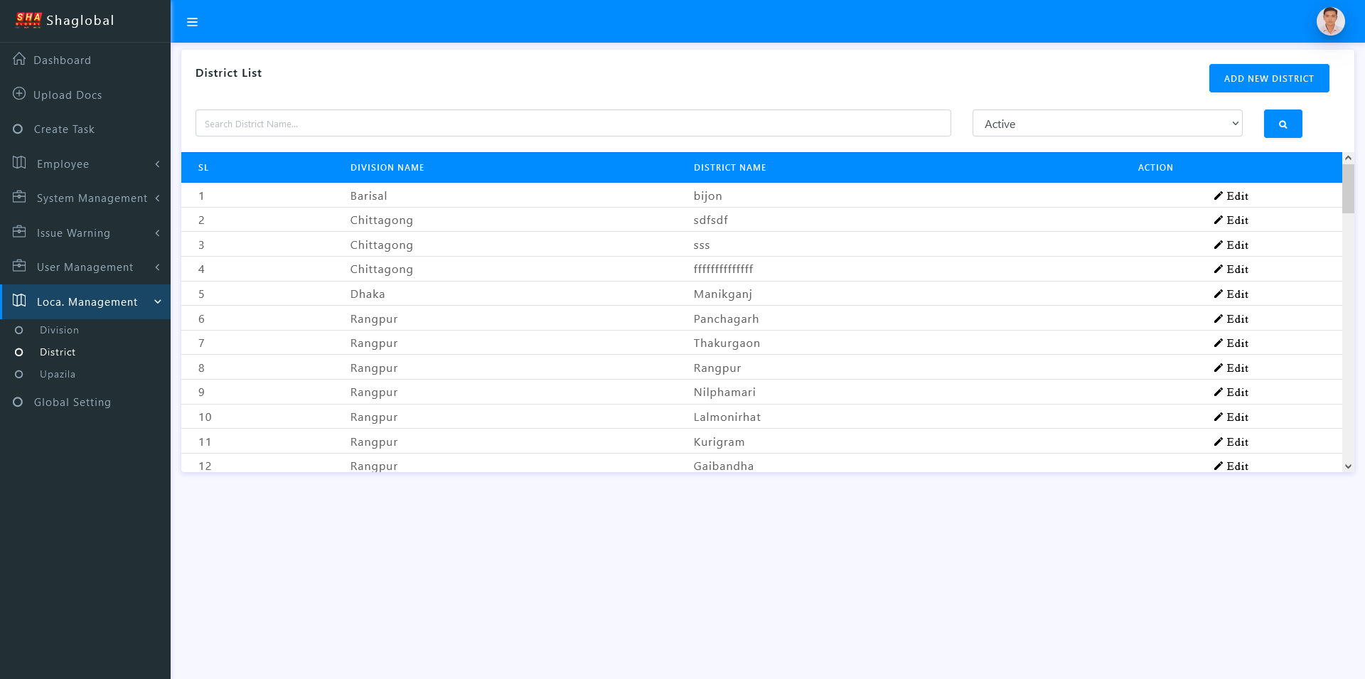Click the table scrollbar down arrow

(1348, 466)
